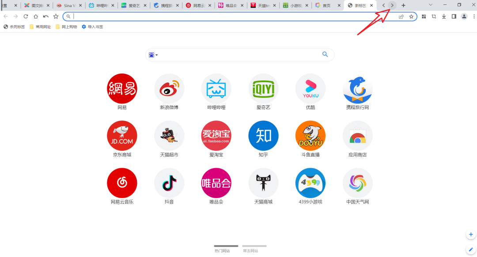Open the 京东商城 JD.COM icon
The width and height of the screenshot is (477, 257).
point(122,136)
